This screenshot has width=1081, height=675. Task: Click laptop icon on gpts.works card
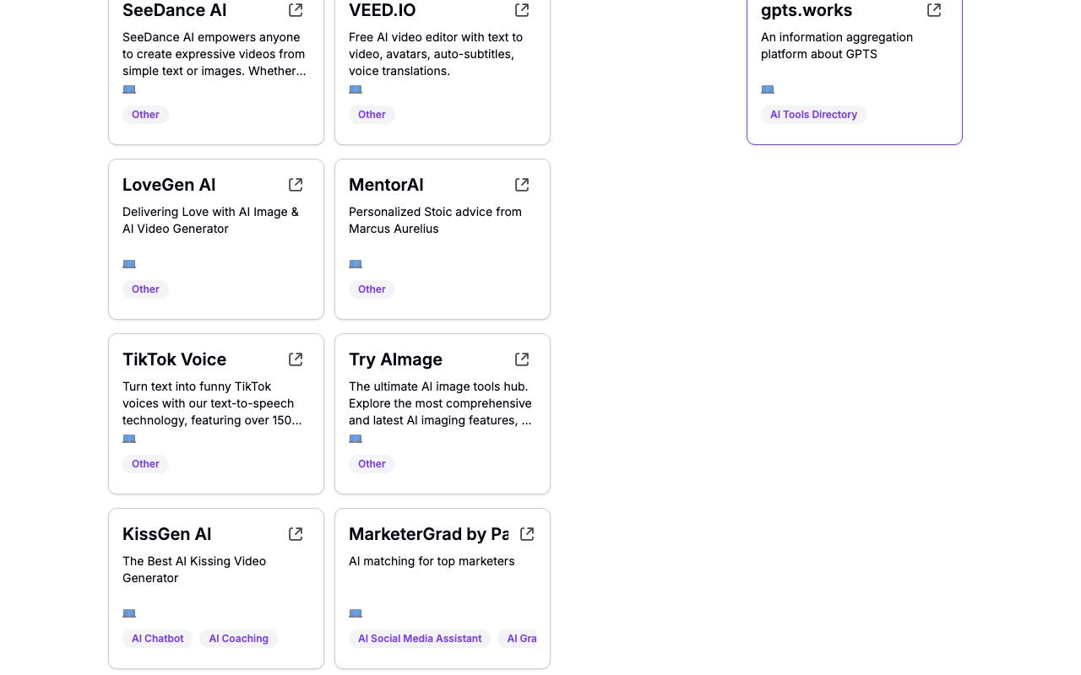768,89
